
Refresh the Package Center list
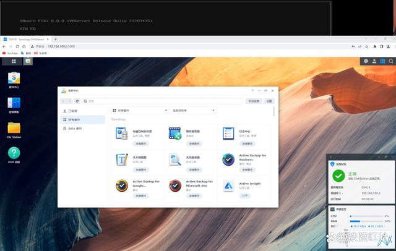[x=77, y=101]
